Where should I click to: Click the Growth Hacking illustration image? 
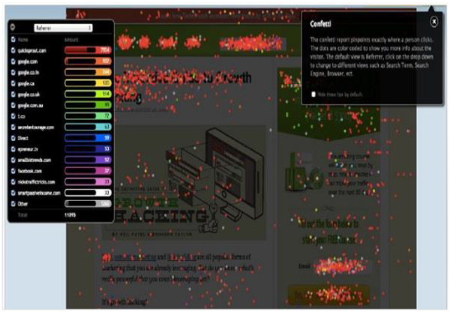(184, 180)
